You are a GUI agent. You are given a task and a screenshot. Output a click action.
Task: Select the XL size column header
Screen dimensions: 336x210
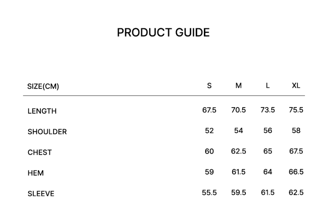tap(296, 86)
